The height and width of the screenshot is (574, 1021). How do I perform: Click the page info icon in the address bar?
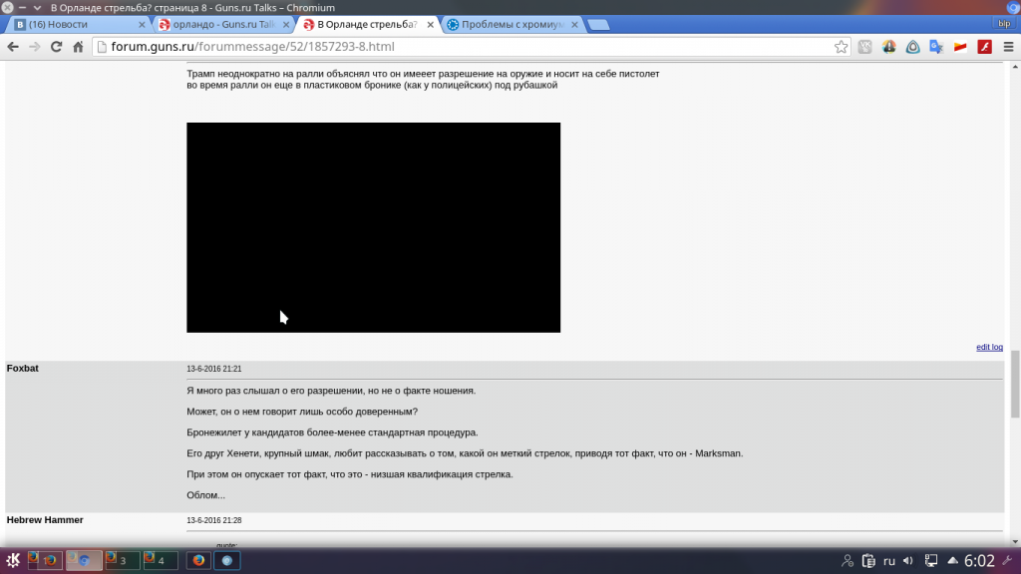click(x=102, y=47)
